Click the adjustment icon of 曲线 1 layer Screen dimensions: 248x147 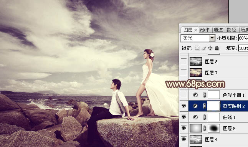pos(195,117)
